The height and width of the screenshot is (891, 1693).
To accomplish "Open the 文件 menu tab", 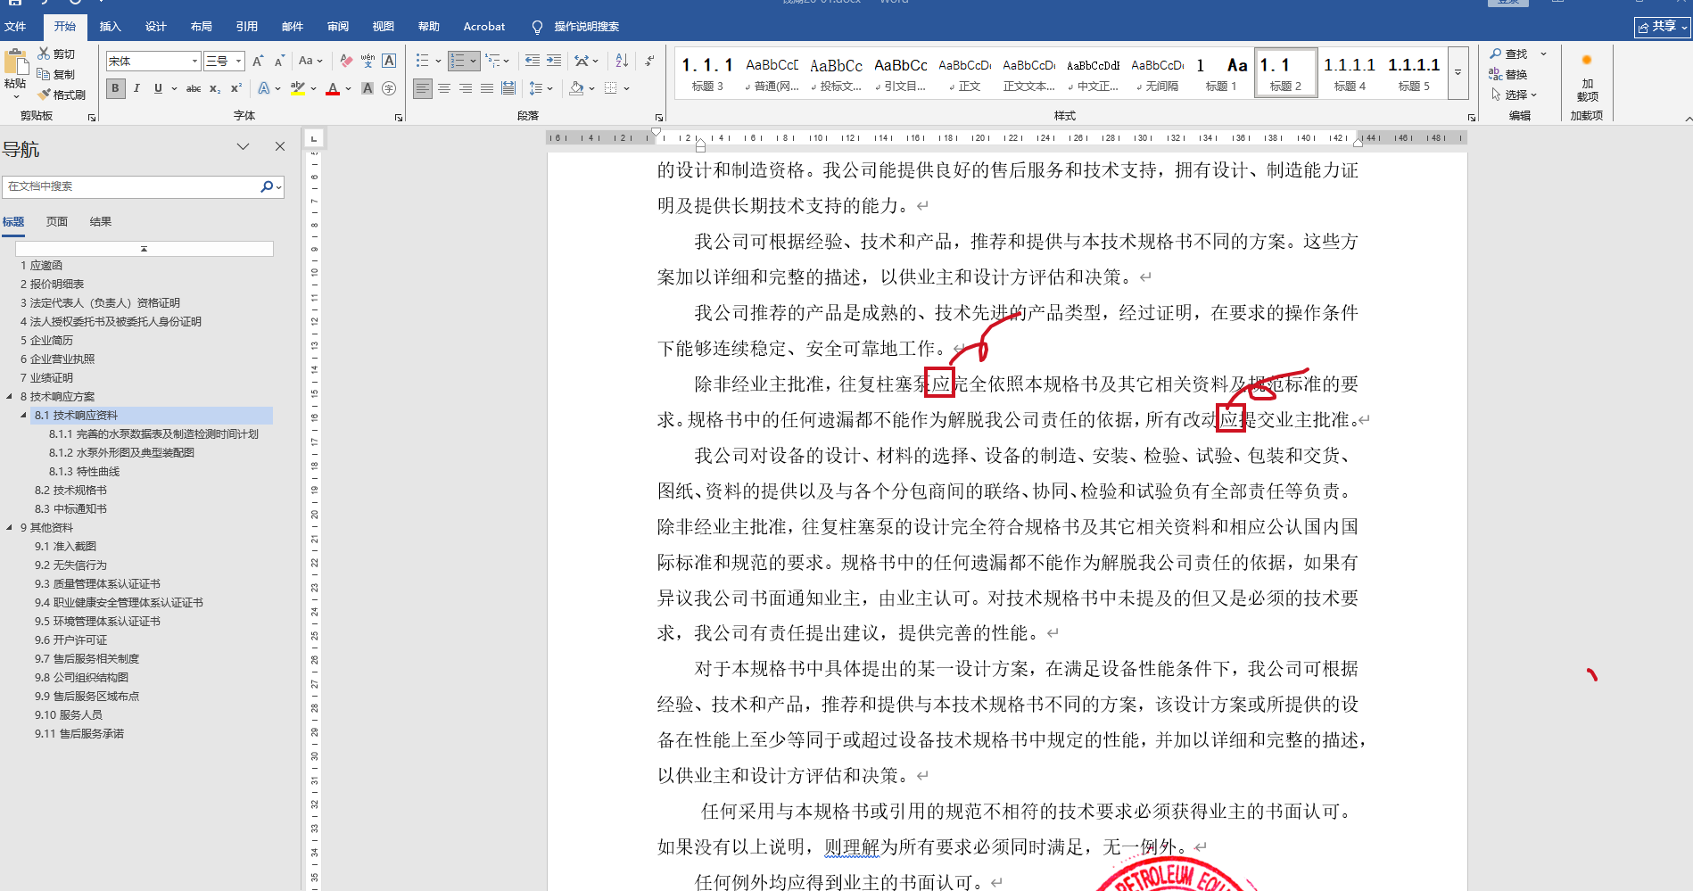I will (x=15, y=27).
